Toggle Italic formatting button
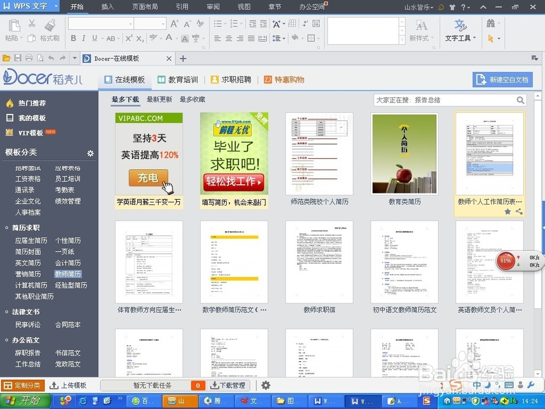Image resolution: width=545 pixels, height=409 pixels. 83,38
